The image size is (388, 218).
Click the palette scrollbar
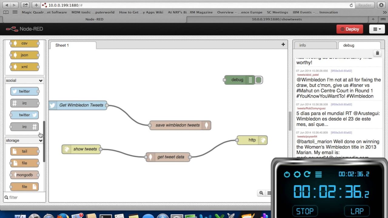[44, 142]
